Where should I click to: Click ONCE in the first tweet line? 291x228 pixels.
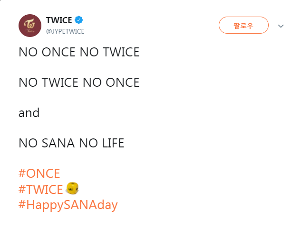[55, 52]
